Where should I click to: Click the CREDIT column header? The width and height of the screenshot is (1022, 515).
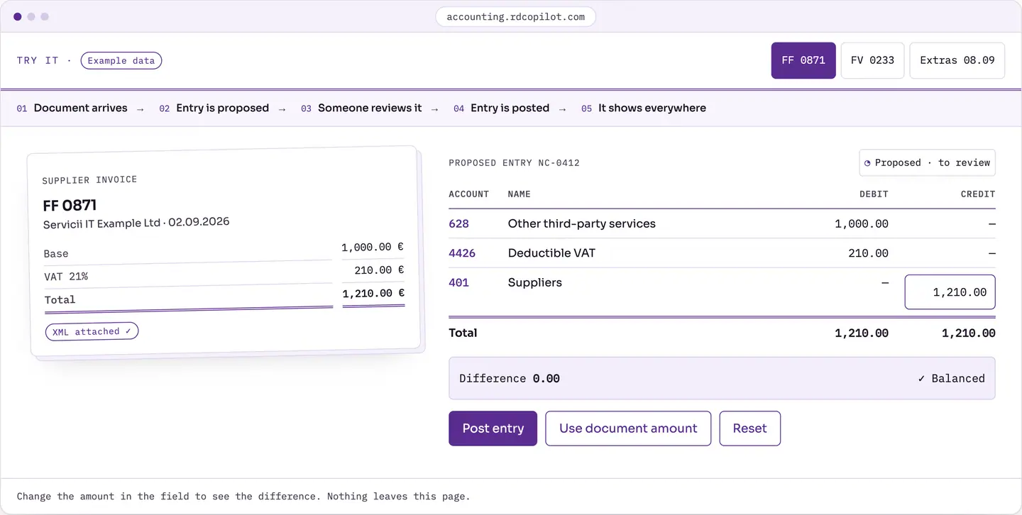[978, 194]
